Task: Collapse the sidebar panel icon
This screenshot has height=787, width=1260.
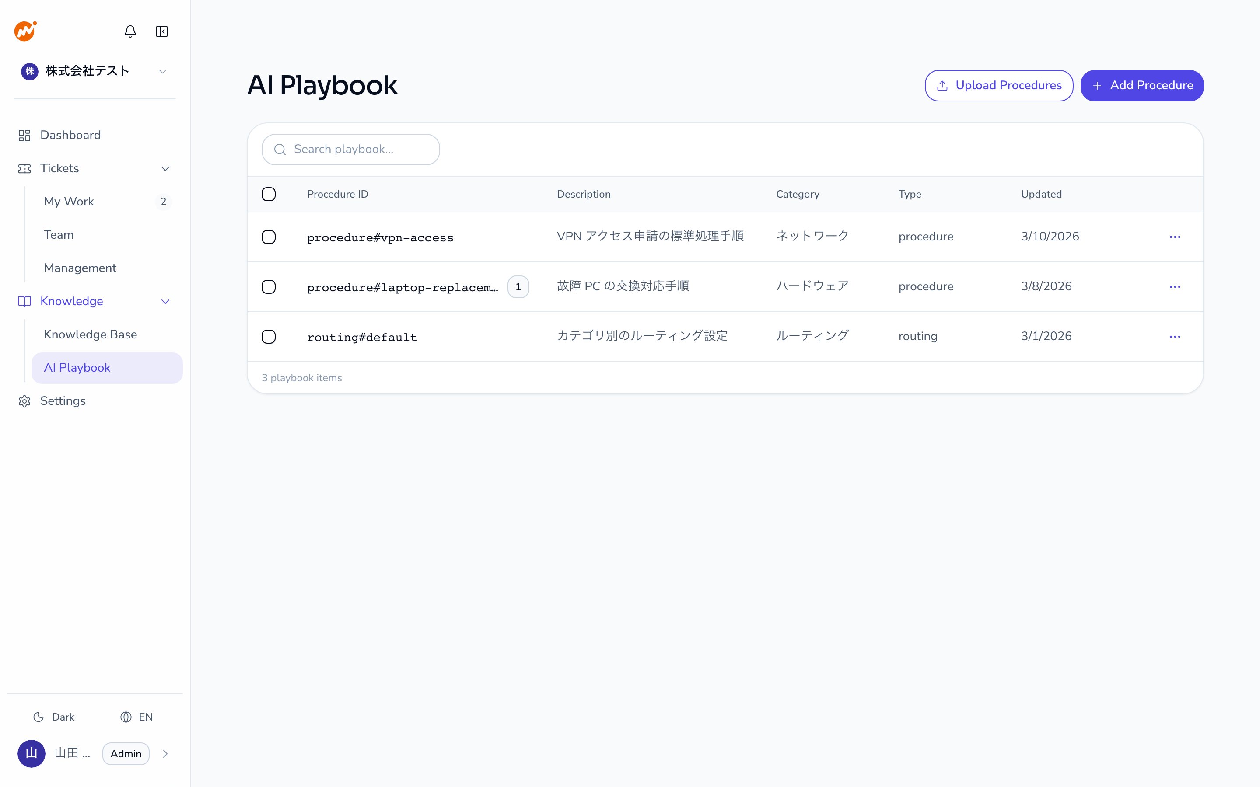Action: (162, 31)
